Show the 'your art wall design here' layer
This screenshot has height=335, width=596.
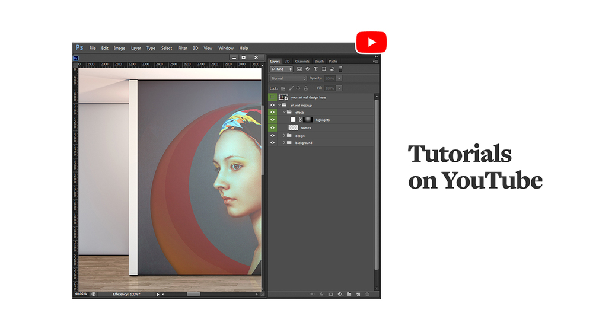(x=273, y=97)
